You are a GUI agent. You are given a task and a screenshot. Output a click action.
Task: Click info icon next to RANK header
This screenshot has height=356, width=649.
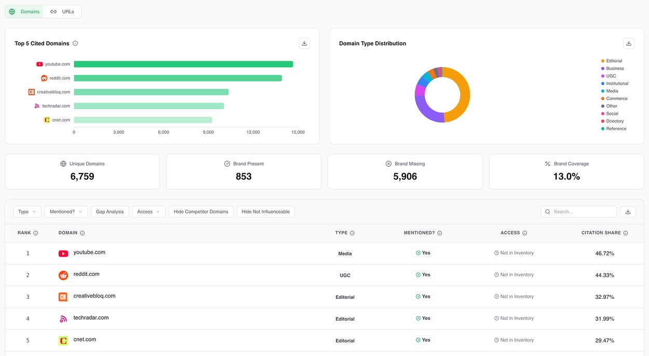36,233
